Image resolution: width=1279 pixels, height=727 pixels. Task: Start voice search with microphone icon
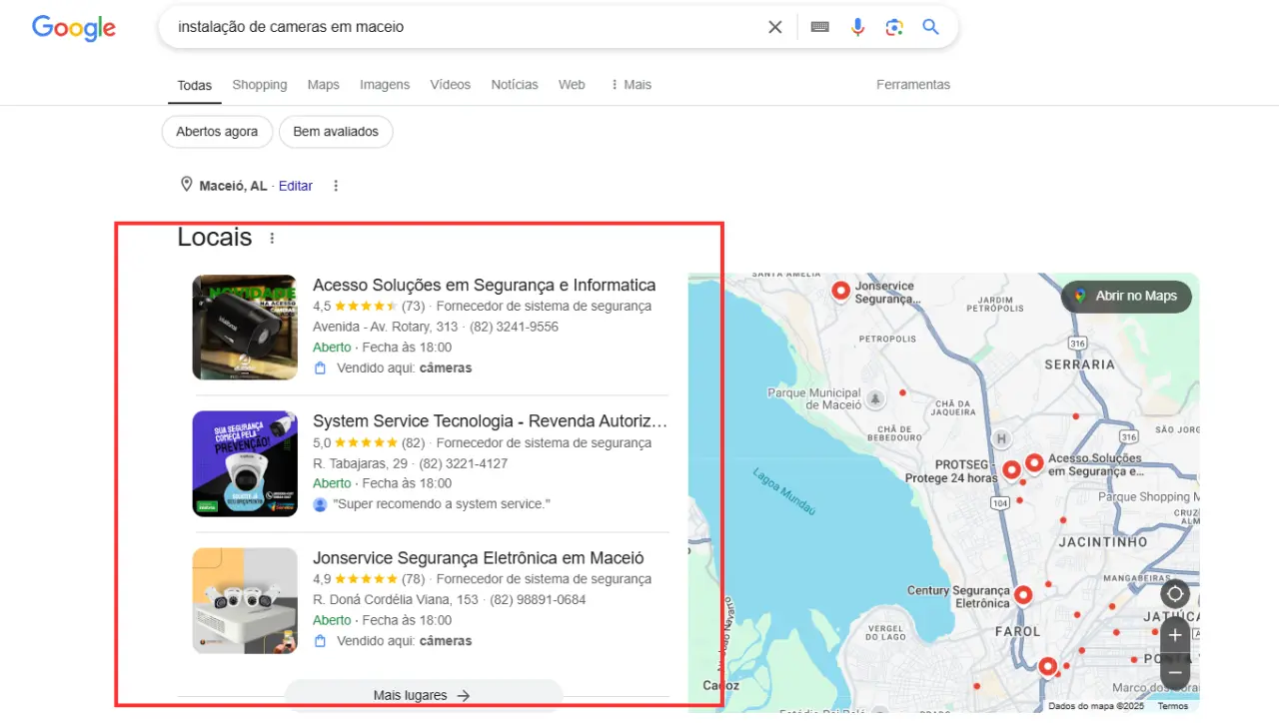857,27
